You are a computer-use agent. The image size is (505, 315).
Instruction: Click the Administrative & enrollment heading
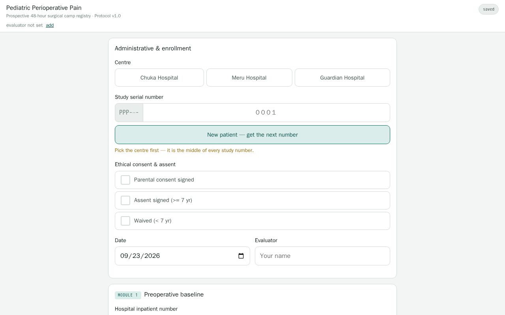pyautogui.click(x=153, y=48)
